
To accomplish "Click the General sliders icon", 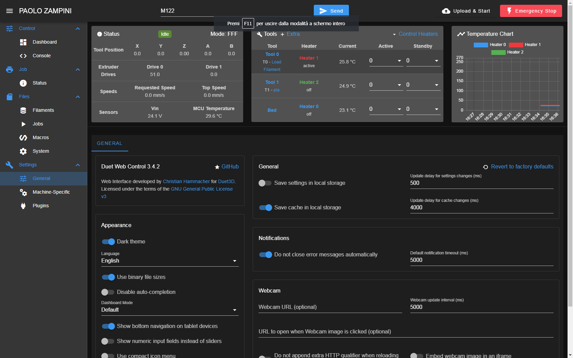I will point(23,179).
